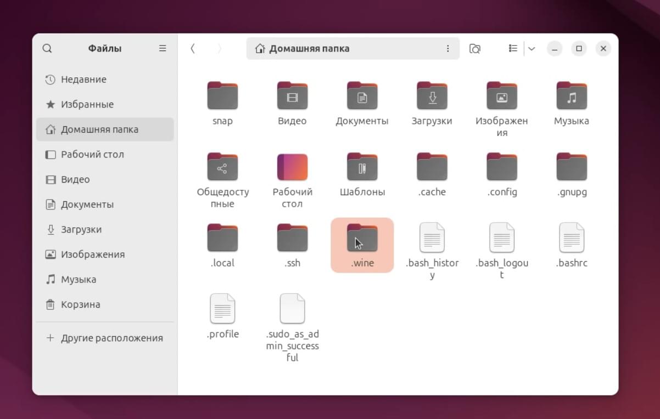Open Изображения in the sidebar

pyautogui.click(x=105, y=254)
